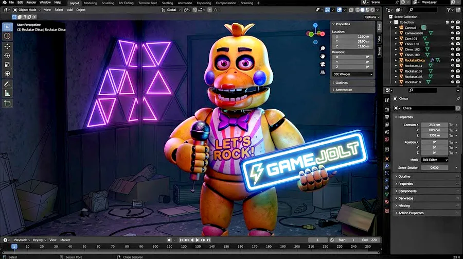Disable rendering for Rockstar105 camera icon

tap(458, 77)
